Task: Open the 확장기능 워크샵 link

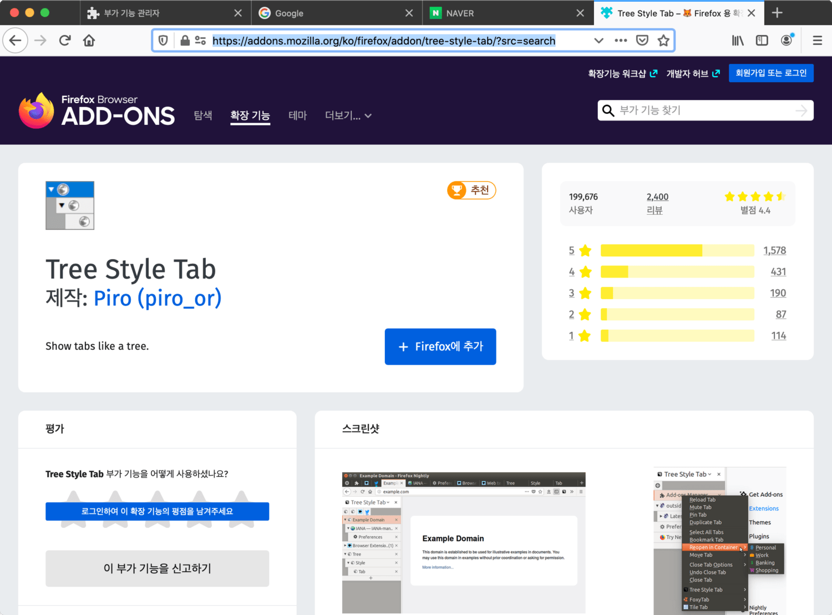Action: click(x=622, y=73)
